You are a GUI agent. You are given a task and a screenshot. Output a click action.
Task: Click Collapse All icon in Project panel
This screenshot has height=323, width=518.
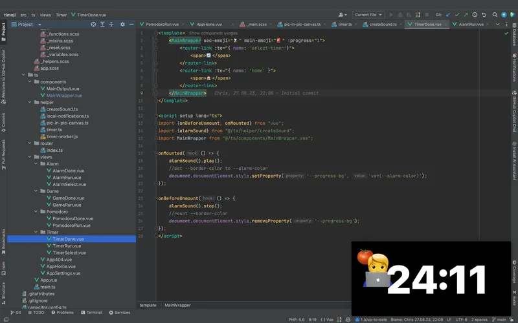pos(111,25)
